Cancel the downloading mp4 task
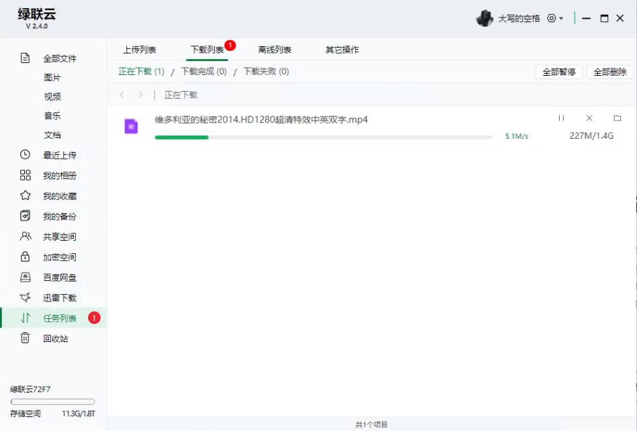Image resolution: width=637 pixels, height=431 pixels. pos(589,117)
